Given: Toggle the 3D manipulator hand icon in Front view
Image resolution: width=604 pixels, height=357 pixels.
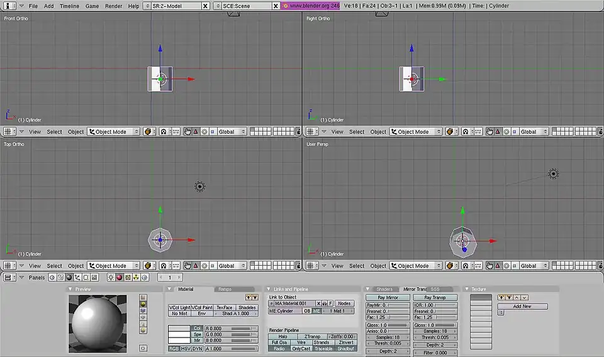Looking at the screenshot, I should pyautogui.click(x=187, y=132).
